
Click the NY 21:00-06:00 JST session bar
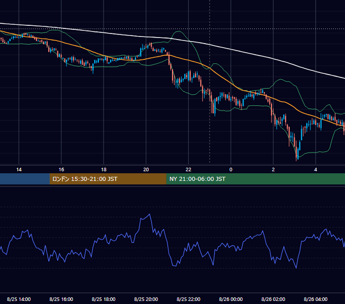255,179
